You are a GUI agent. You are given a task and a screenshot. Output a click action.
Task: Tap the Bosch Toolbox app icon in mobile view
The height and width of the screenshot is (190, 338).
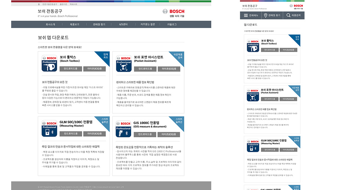click(x=253, y=46)
